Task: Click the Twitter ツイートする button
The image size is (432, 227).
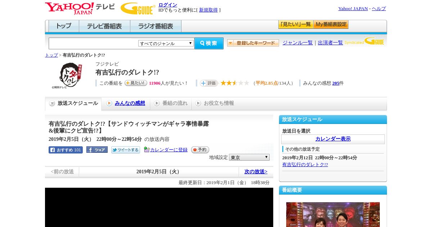Action: pyautogui.click(x=125, y=150)
